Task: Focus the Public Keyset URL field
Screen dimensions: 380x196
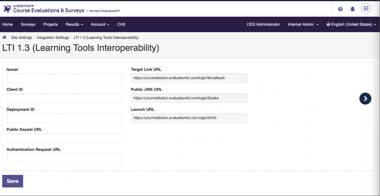Action: click(x=64, y=138)
